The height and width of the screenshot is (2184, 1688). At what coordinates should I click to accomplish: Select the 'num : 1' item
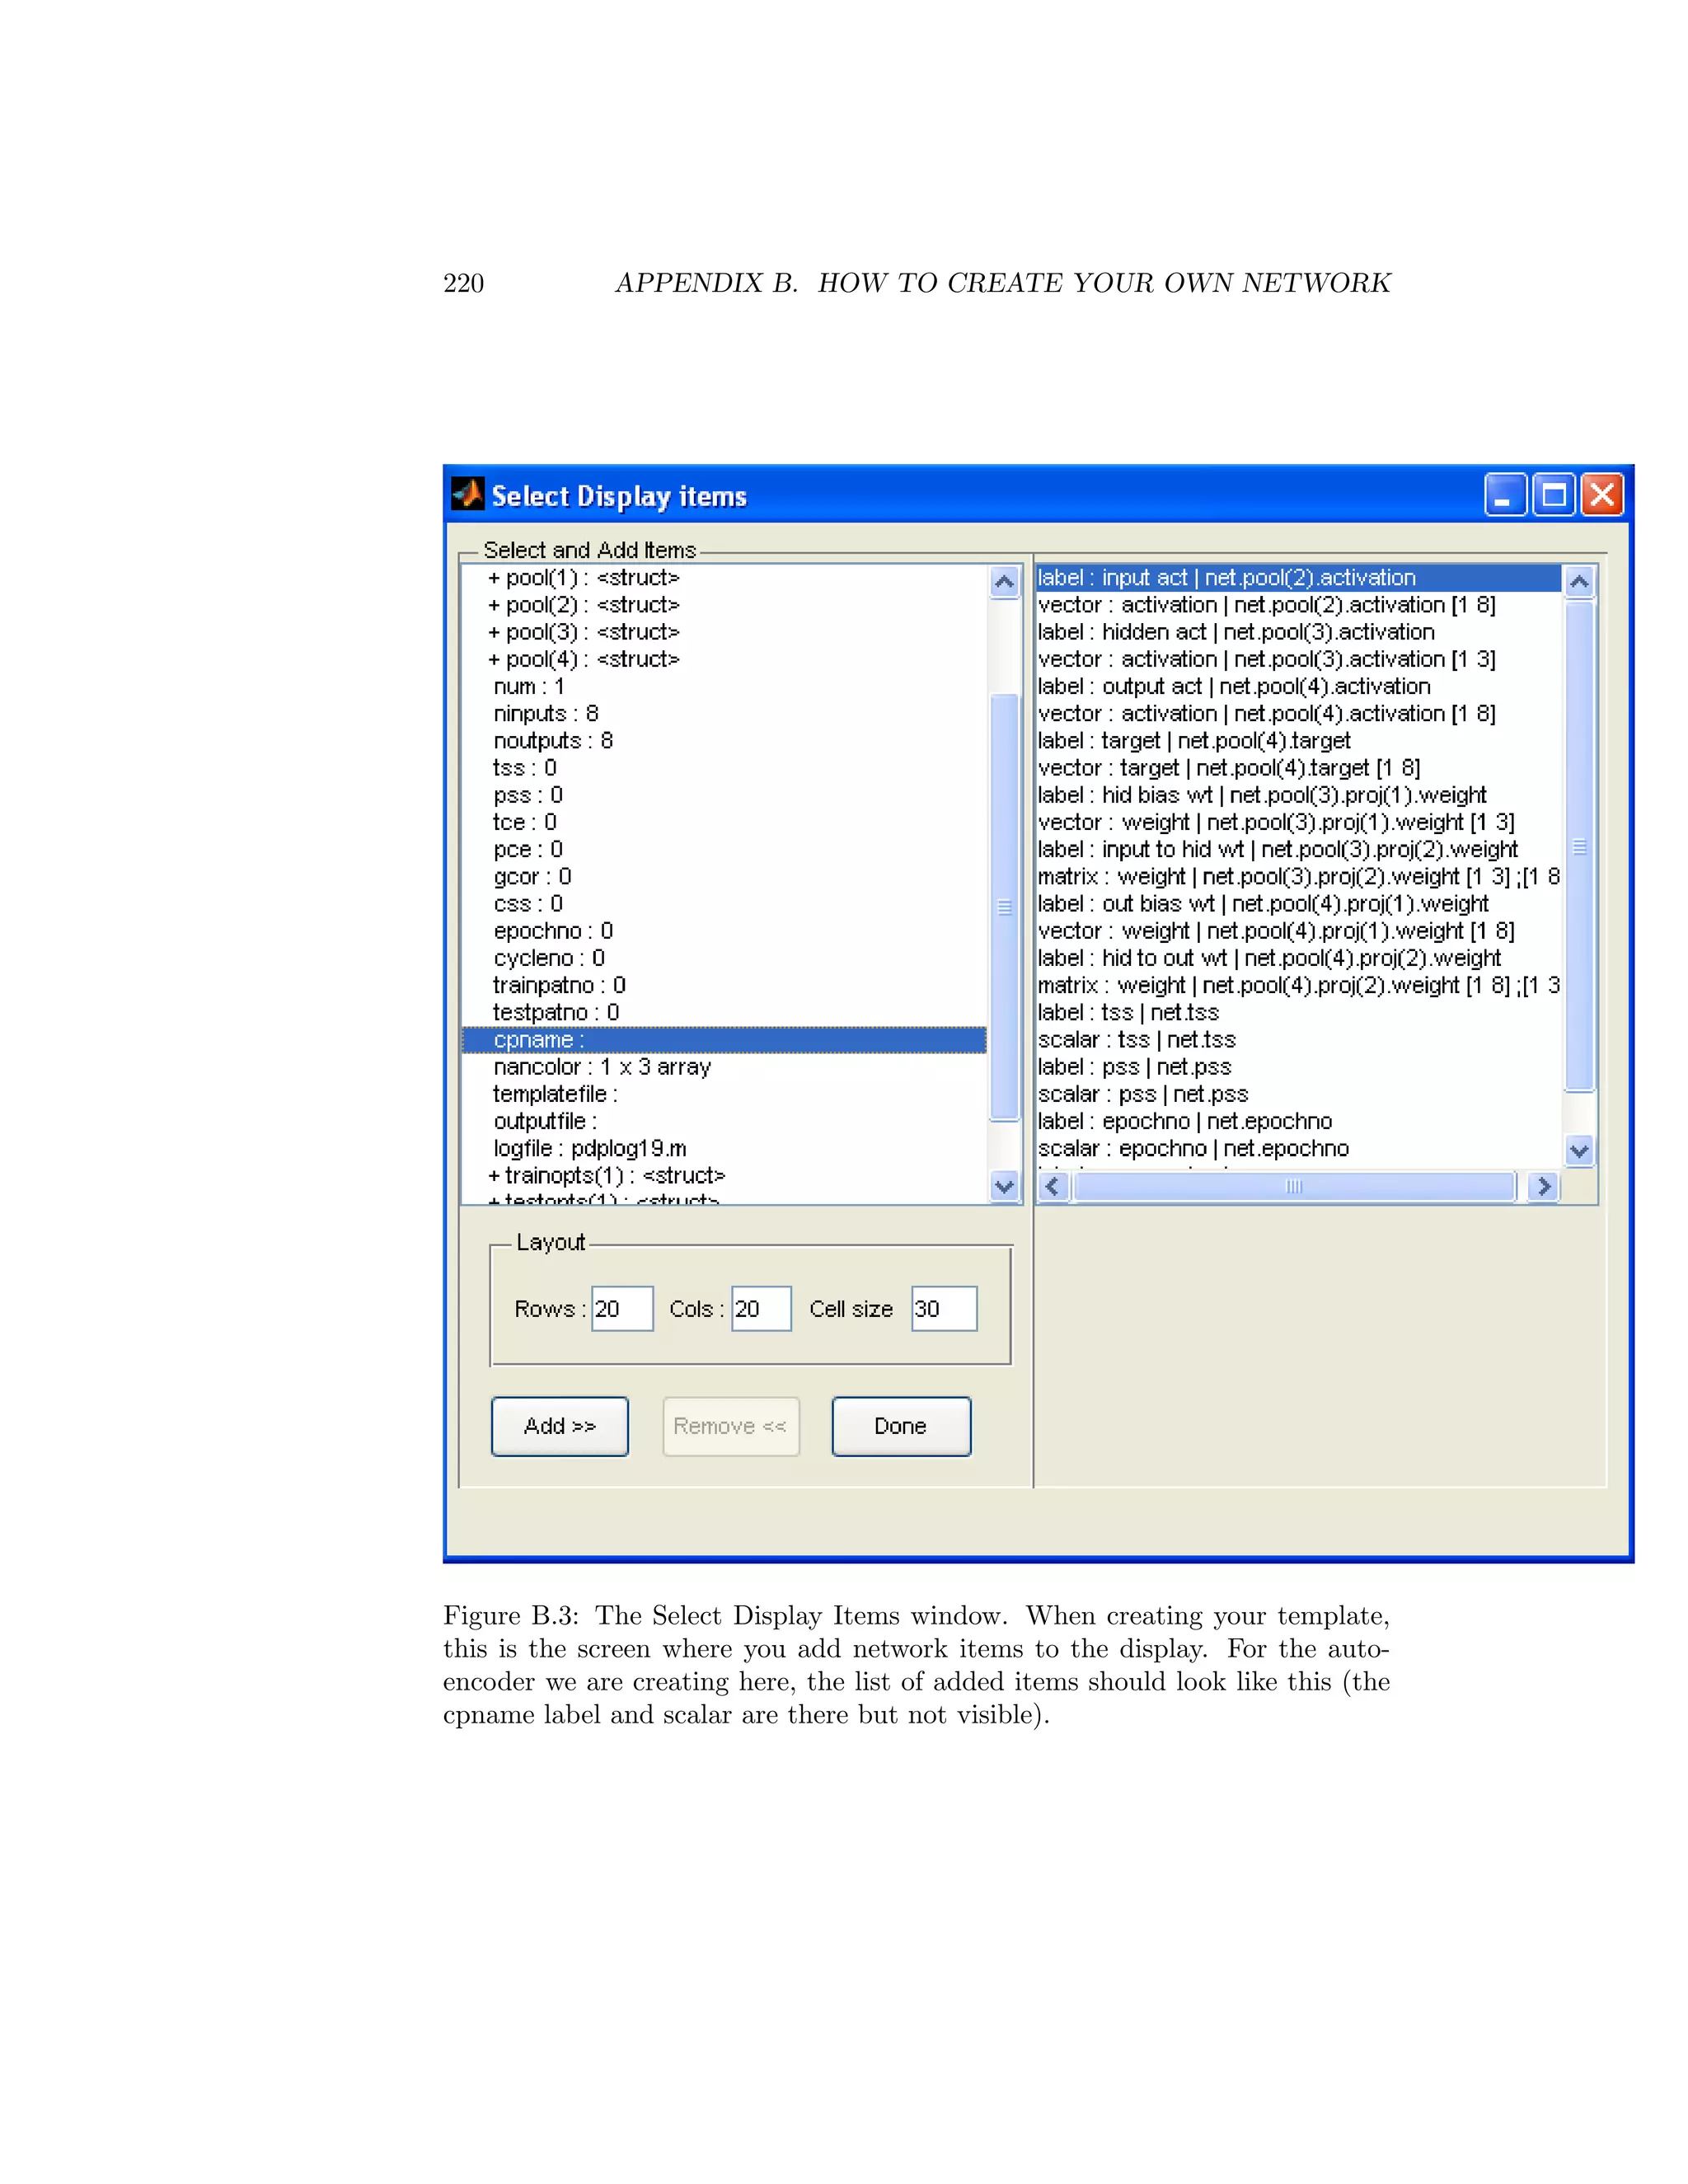coord(724,686)
